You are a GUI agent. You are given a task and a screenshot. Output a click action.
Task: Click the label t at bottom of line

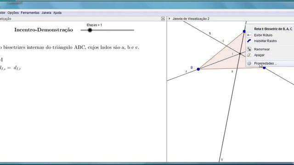(222, 160)
